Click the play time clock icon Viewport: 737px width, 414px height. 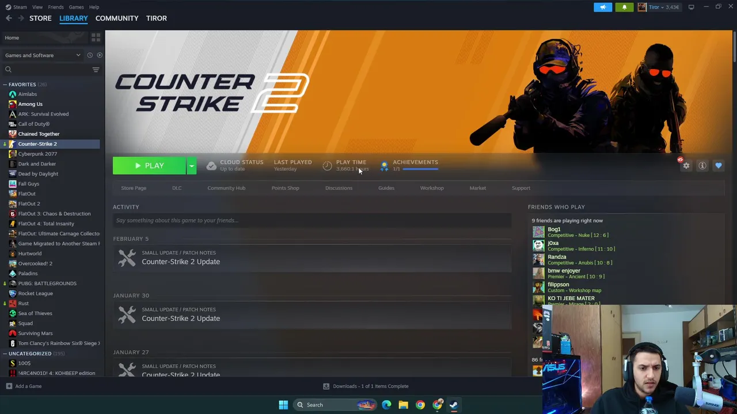point(327,166)
